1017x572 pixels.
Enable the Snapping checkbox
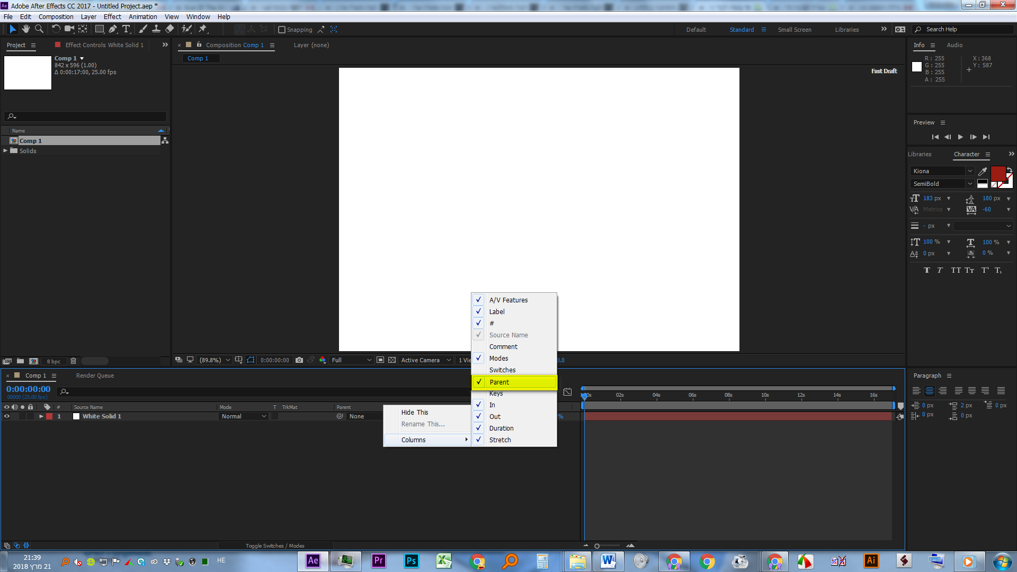click(282, 30)
